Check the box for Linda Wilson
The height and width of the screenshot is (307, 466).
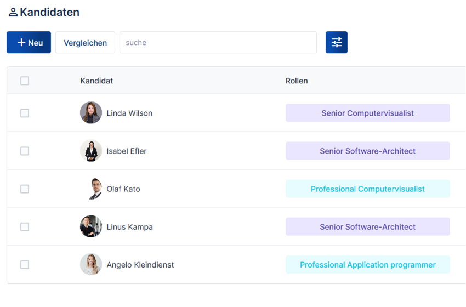[x=25, y=113]
